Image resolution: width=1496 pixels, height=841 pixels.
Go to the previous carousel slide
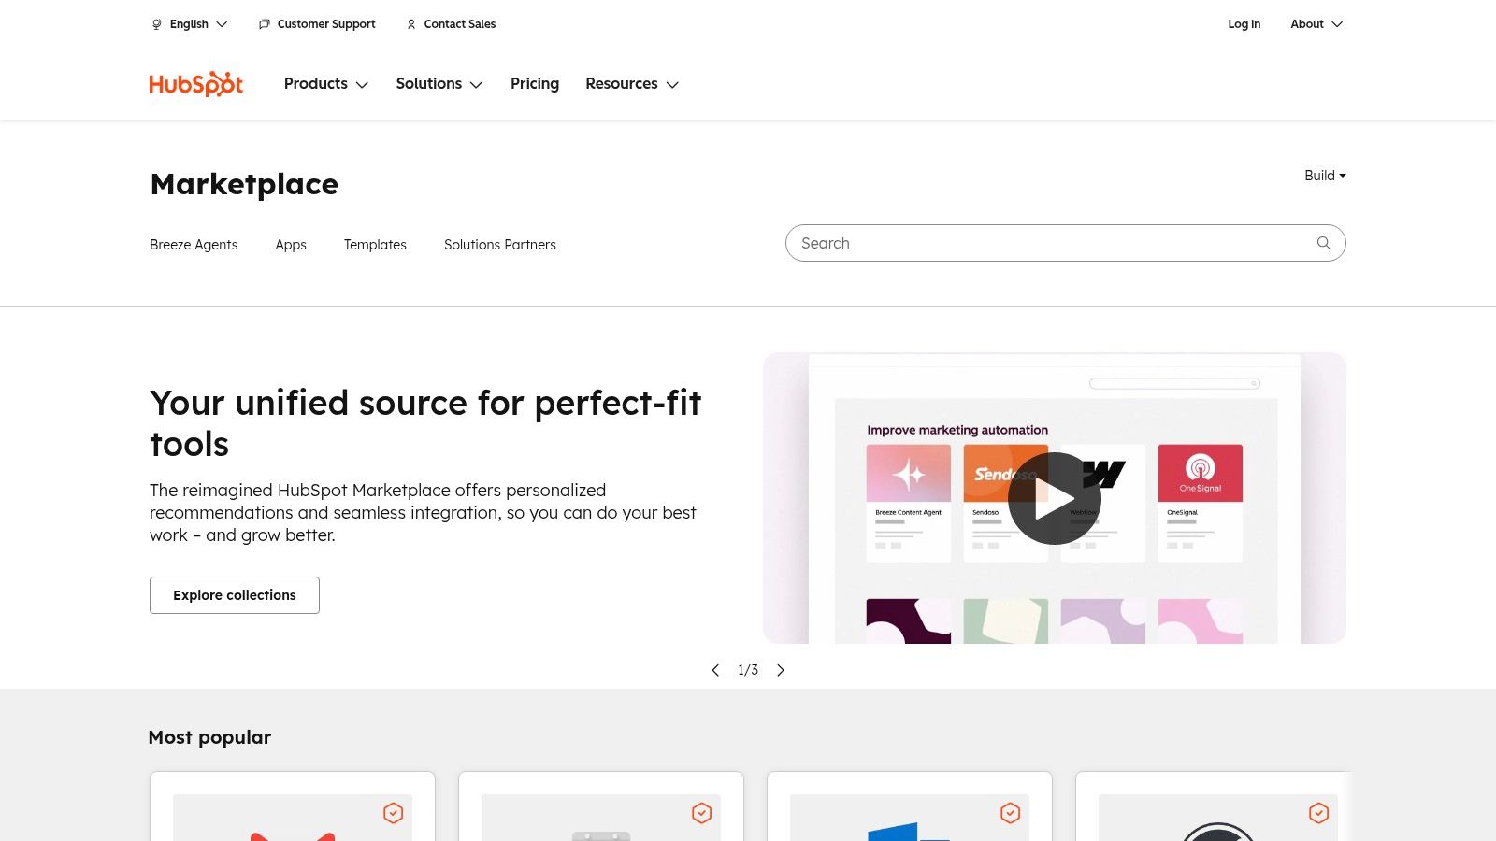tap(715, 670)
